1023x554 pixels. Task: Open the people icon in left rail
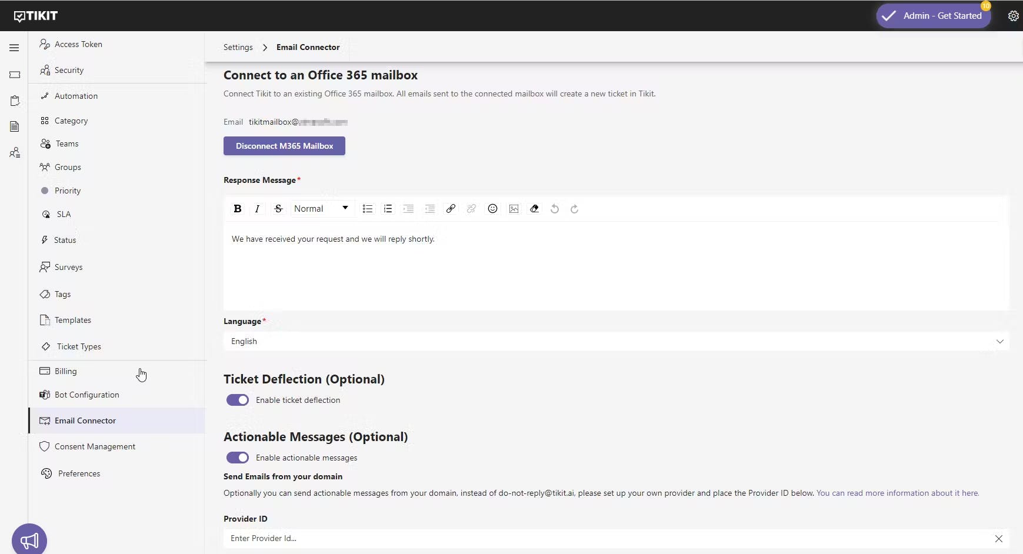(x=15, y=153)
